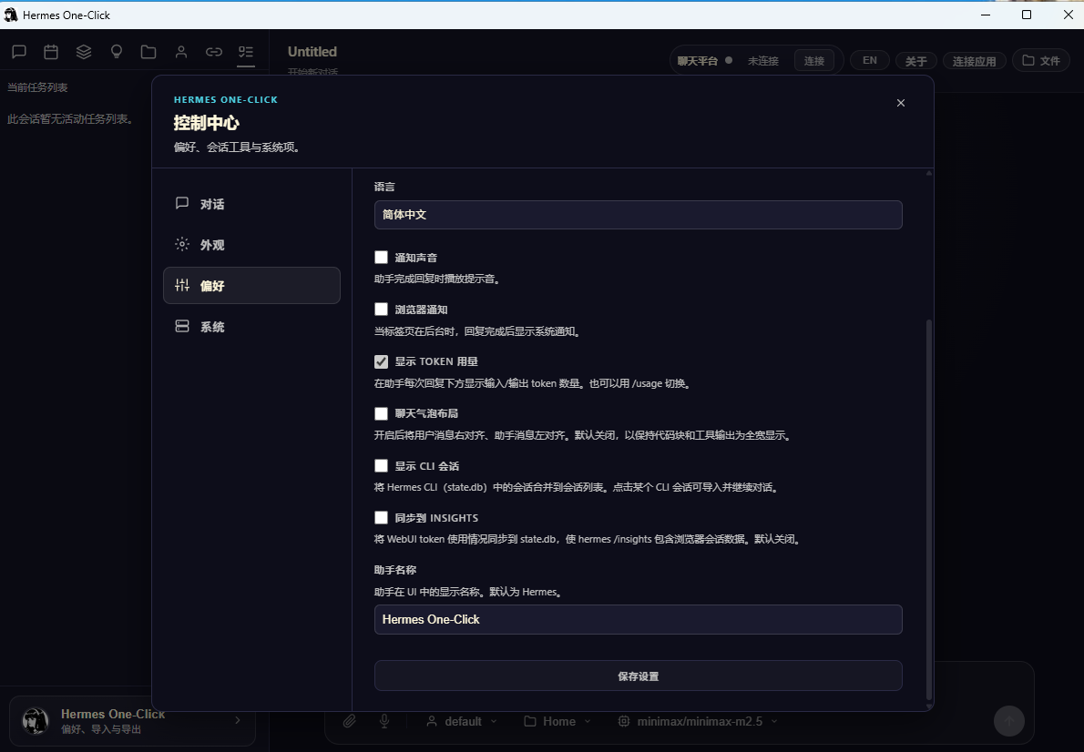Screen dimensions: 1084x752
Task: Click the 连接 button for chat platform
Action: coord(813,61)
